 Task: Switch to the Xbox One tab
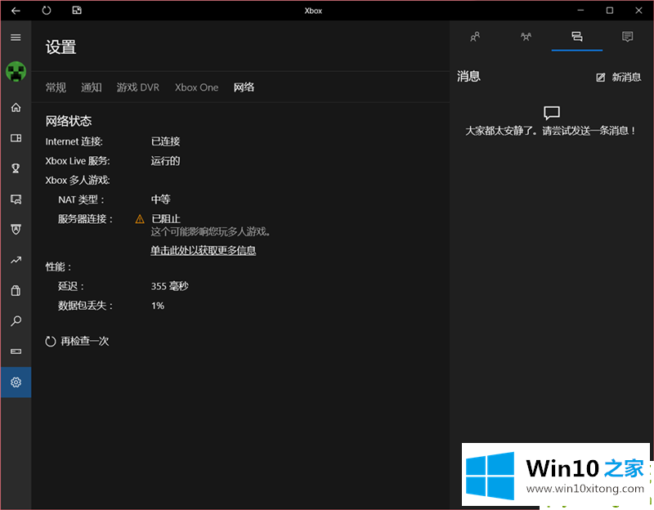tap(196, 87)
